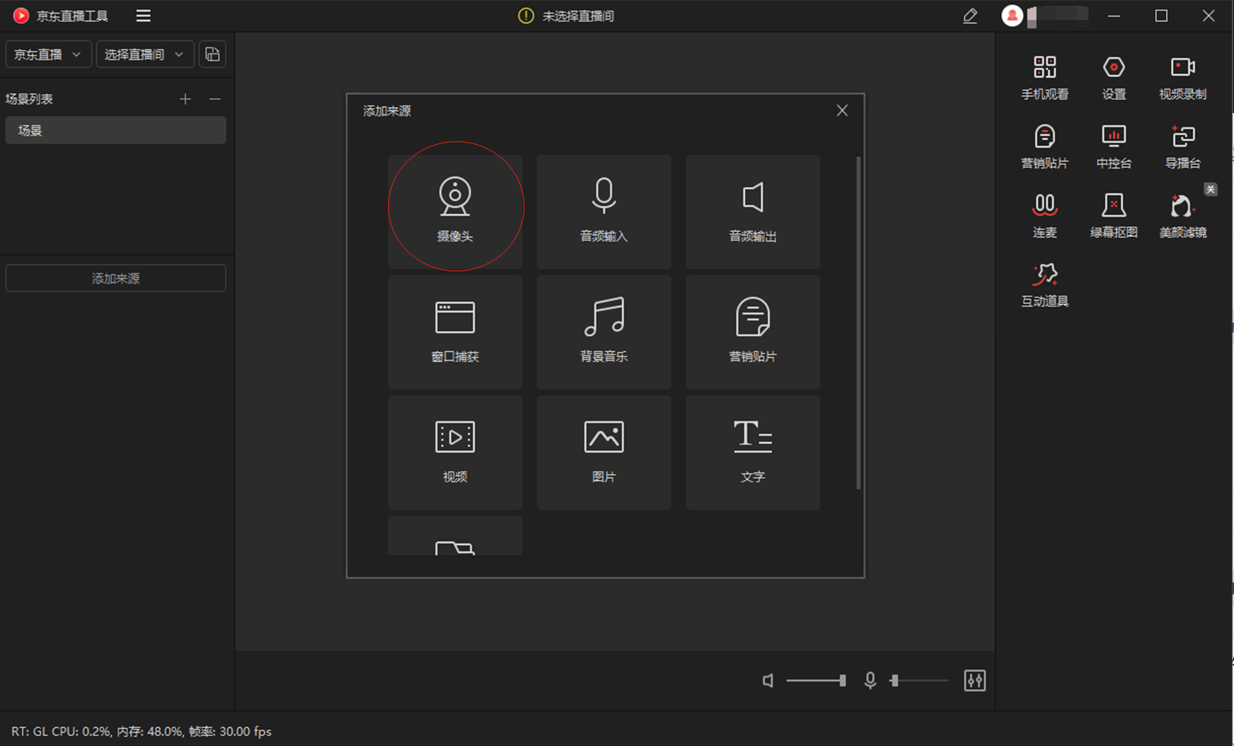This screenshot has width=1234, height=746.
Task: Expand the 京东直播 dropdown
Action: [48, 54]
